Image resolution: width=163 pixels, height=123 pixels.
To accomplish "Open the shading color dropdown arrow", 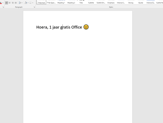I will (x=28, y=3).
